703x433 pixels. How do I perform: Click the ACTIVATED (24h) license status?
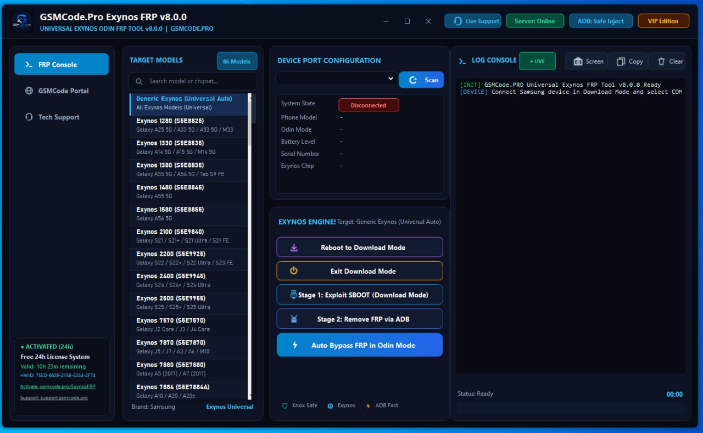[47, 346]
